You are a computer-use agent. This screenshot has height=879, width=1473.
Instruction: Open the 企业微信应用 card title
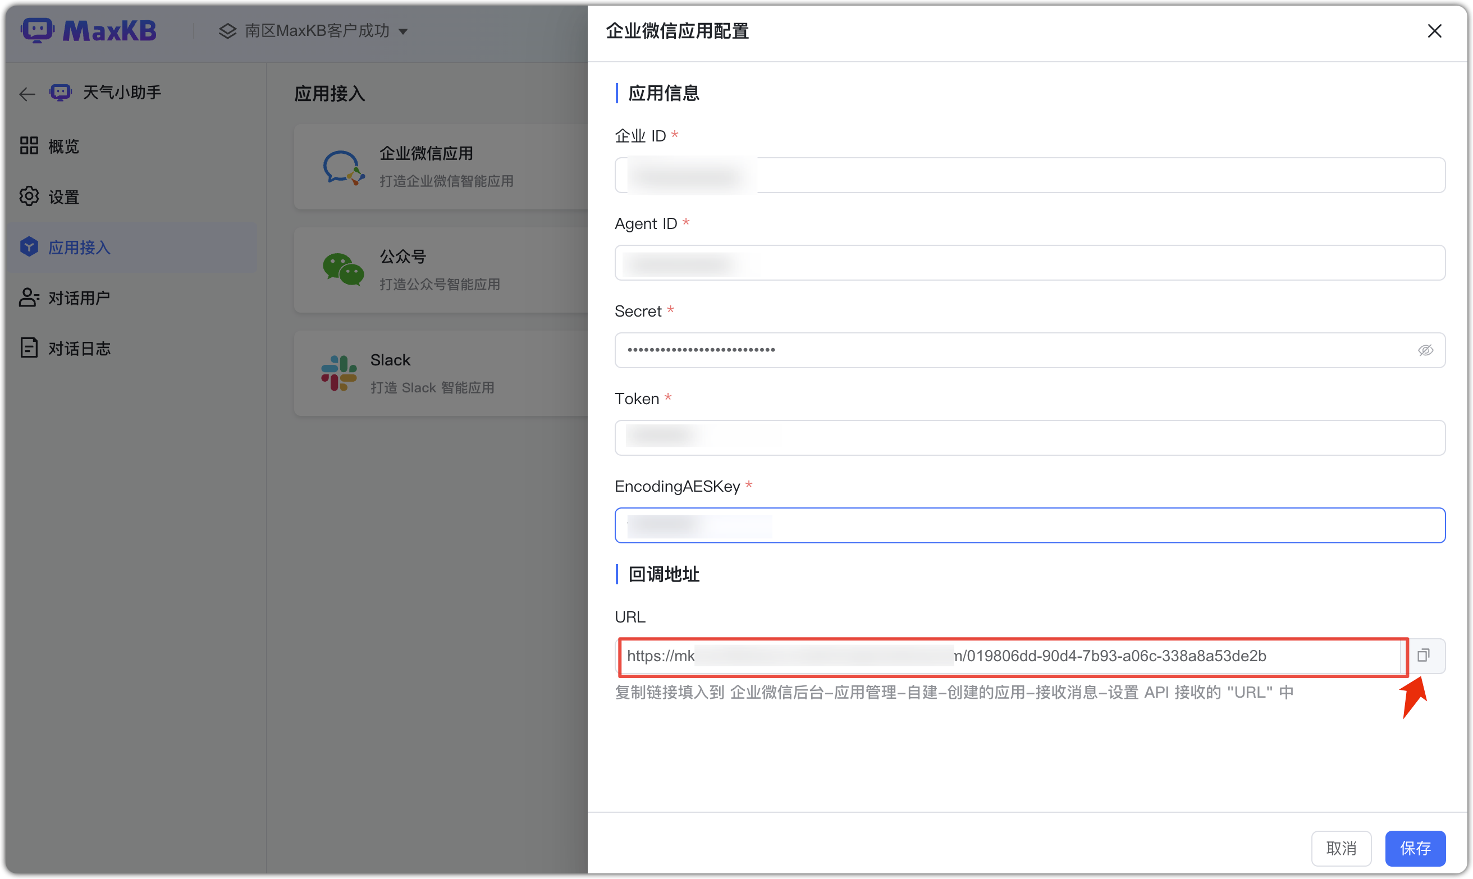click(x=427, y=153)
